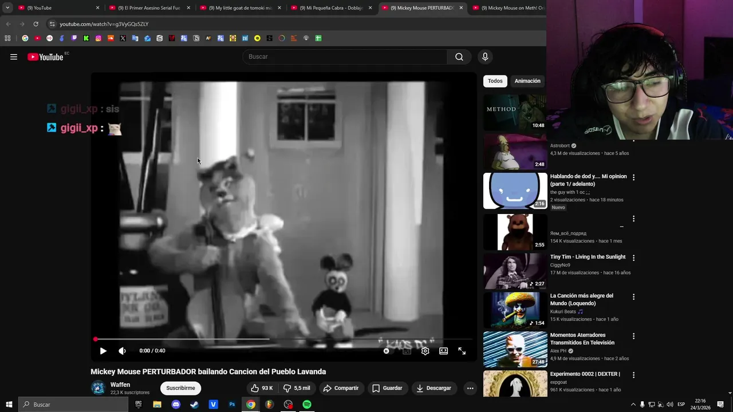Screen dimensions: 733x412
Task: Close the Mickey Mouse PERTURBADOR tab
Action: 461,8
